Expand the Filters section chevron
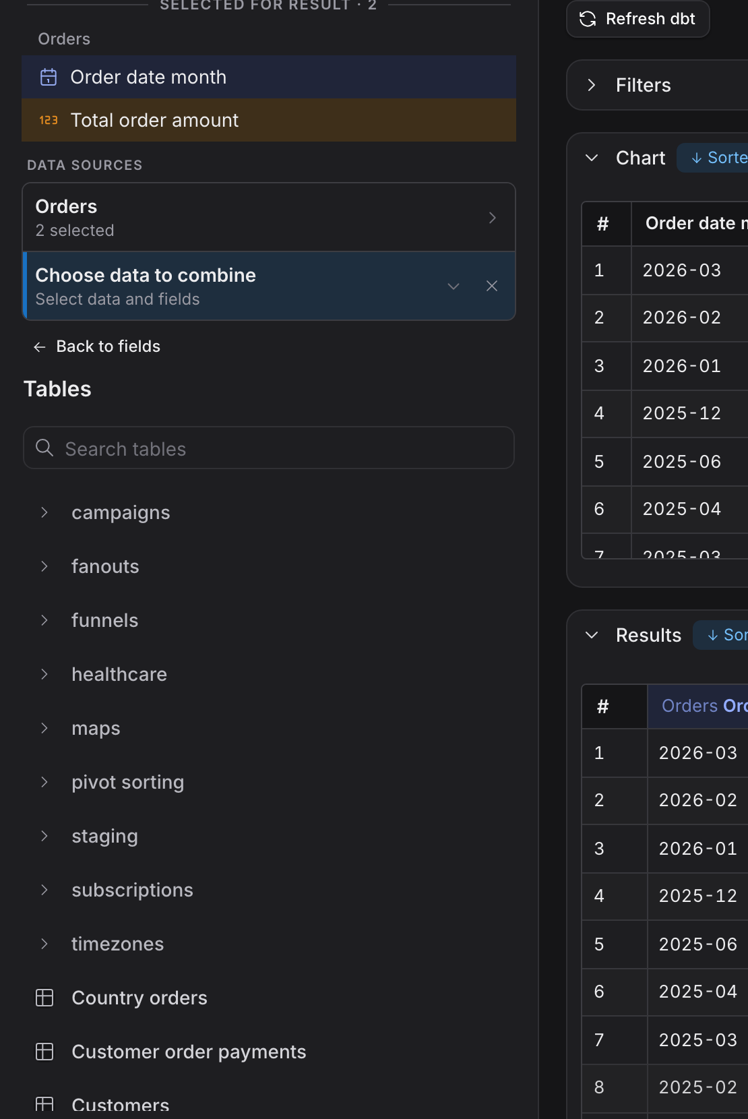 click(592, 85)
